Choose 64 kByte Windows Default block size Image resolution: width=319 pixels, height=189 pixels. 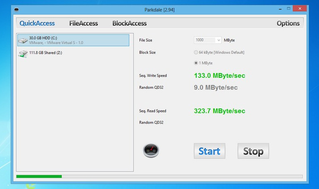point(219,52)
